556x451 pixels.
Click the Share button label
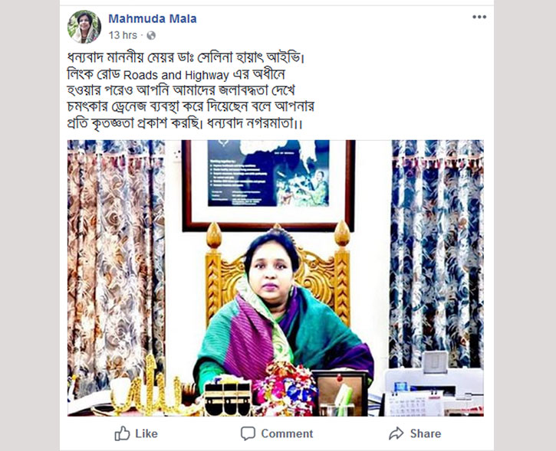426,433
